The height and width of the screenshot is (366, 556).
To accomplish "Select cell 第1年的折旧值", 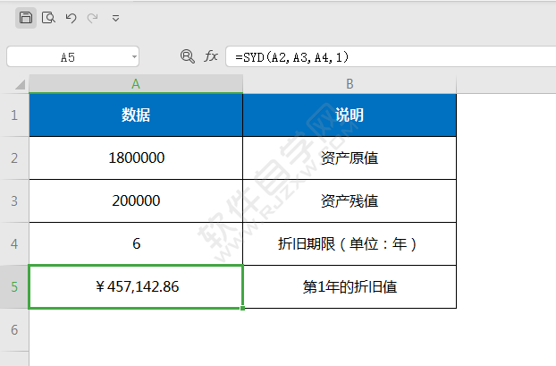I will [350, 287].
